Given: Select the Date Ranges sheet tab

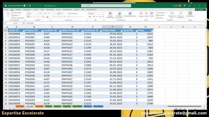Looking at the screenshot, I should pos(98,106).
